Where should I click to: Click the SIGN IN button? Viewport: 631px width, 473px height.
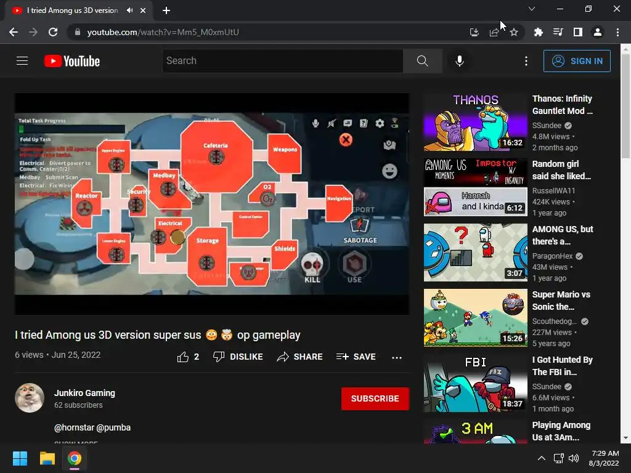point(577,61)
